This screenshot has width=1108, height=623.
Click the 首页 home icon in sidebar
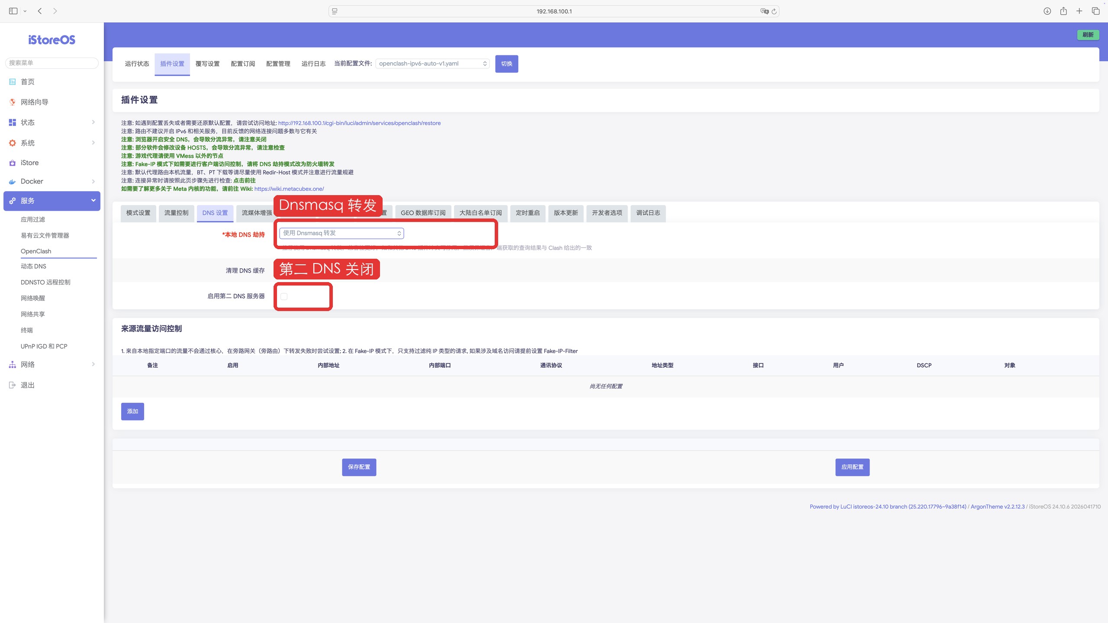[13, 82]
